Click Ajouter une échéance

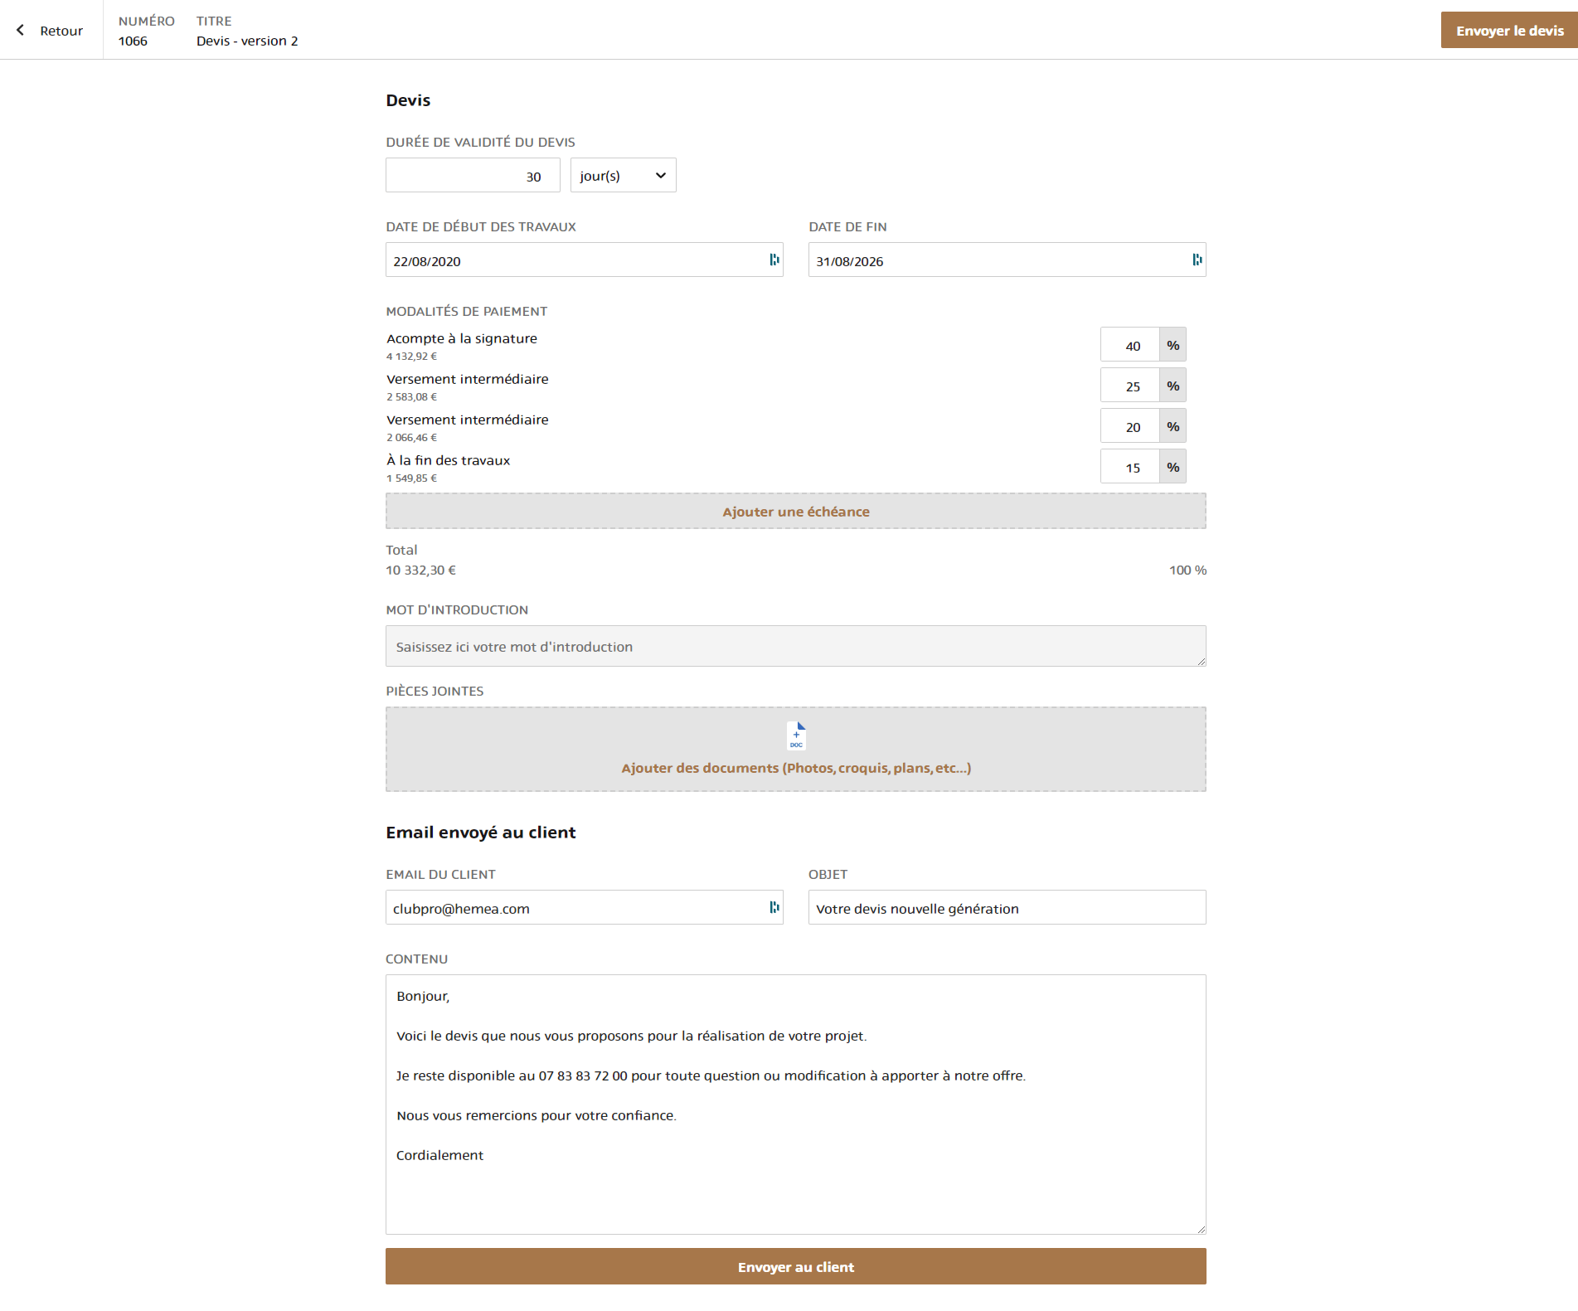pos(795,511)
